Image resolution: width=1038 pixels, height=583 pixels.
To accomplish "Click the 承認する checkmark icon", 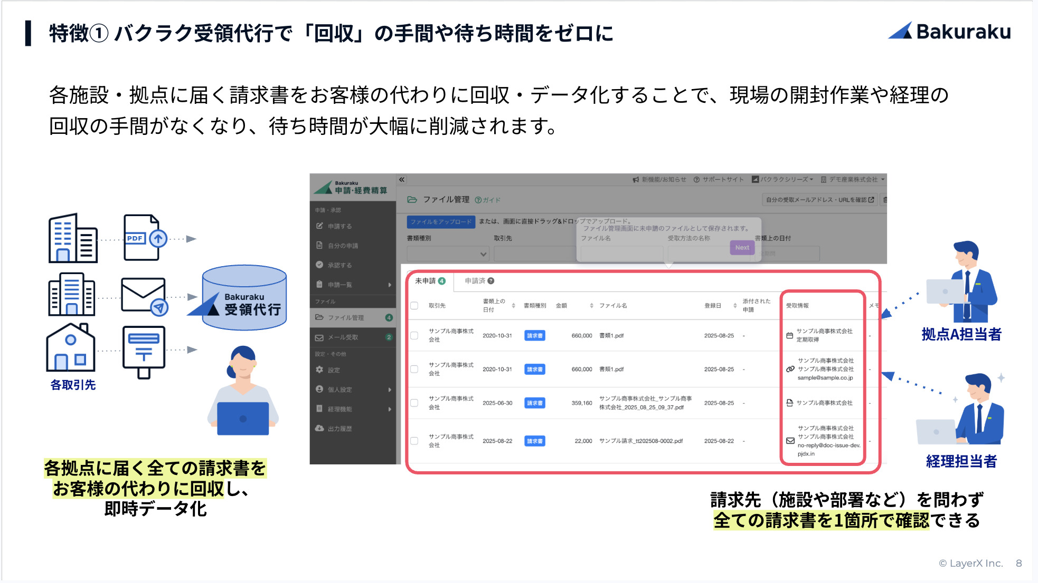I will (319, 265).
